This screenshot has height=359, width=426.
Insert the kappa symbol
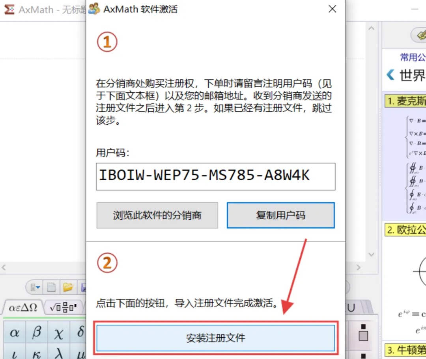[37, 352]
